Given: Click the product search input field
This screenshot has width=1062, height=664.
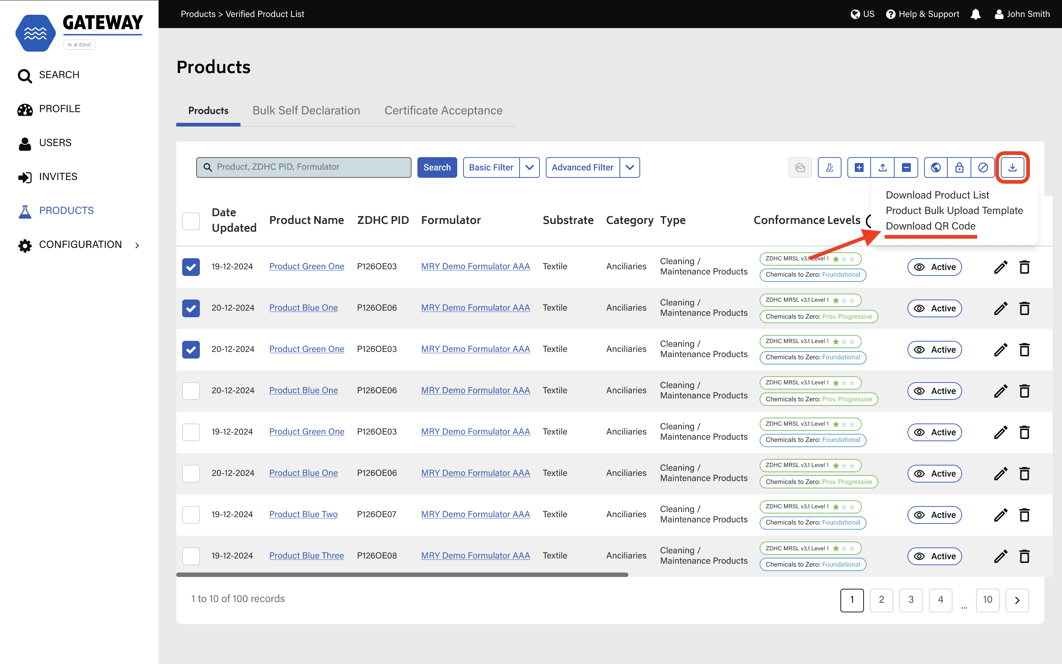Looking at the screenshot, I should (307, 167).
